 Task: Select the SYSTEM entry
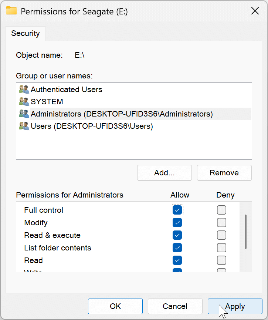tap(47, 102)
